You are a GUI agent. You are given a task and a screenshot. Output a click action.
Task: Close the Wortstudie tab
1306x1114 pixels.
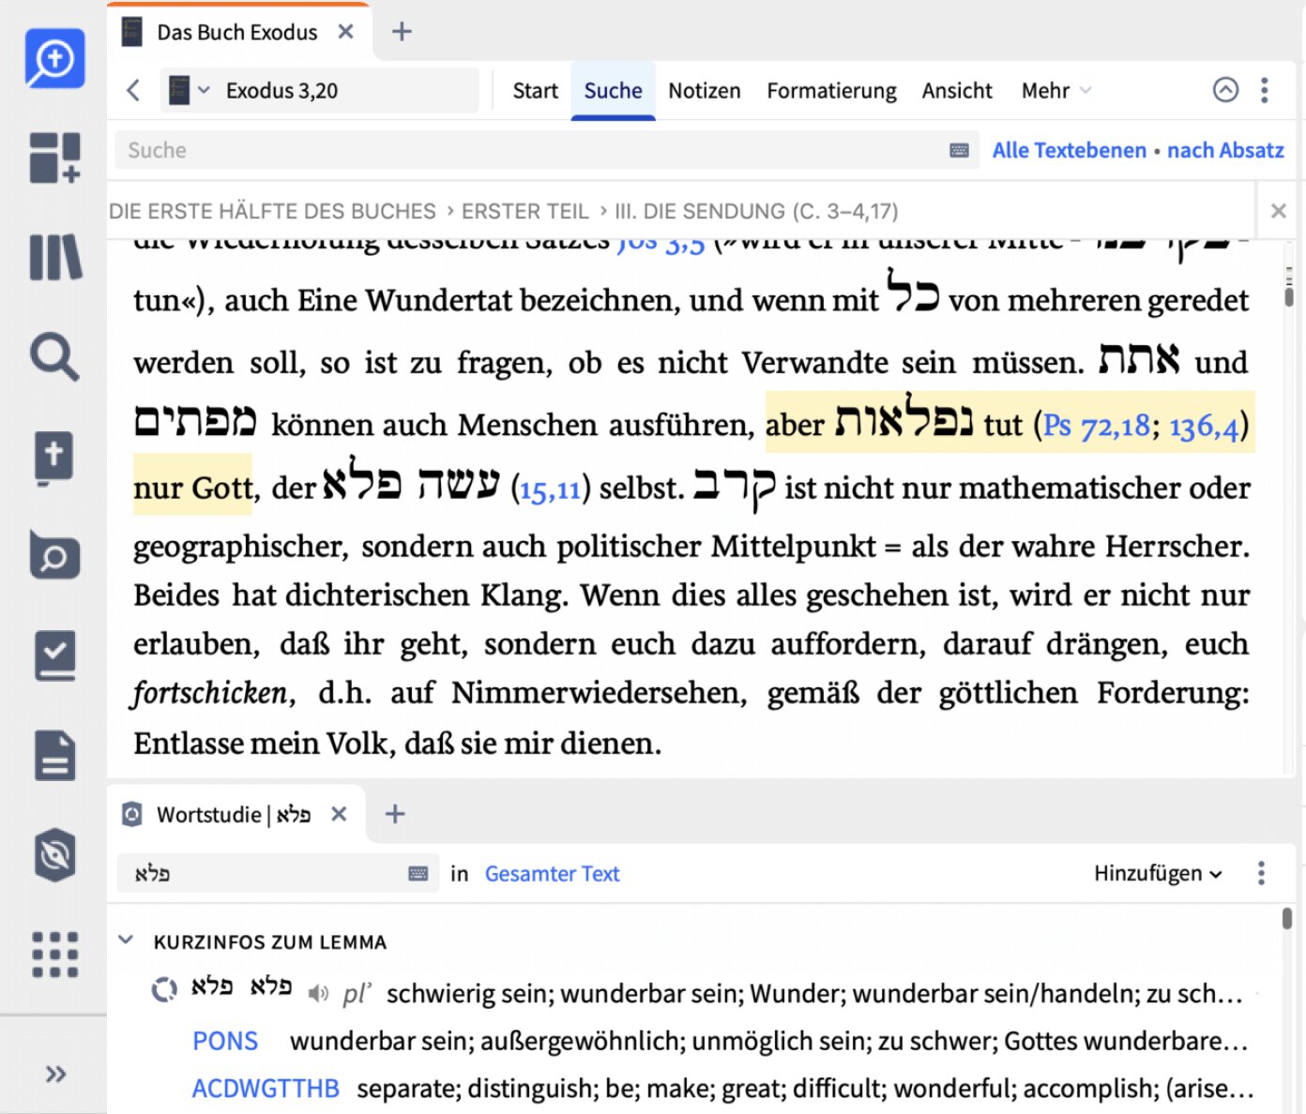pyautogui.click(x=339, y=814)
